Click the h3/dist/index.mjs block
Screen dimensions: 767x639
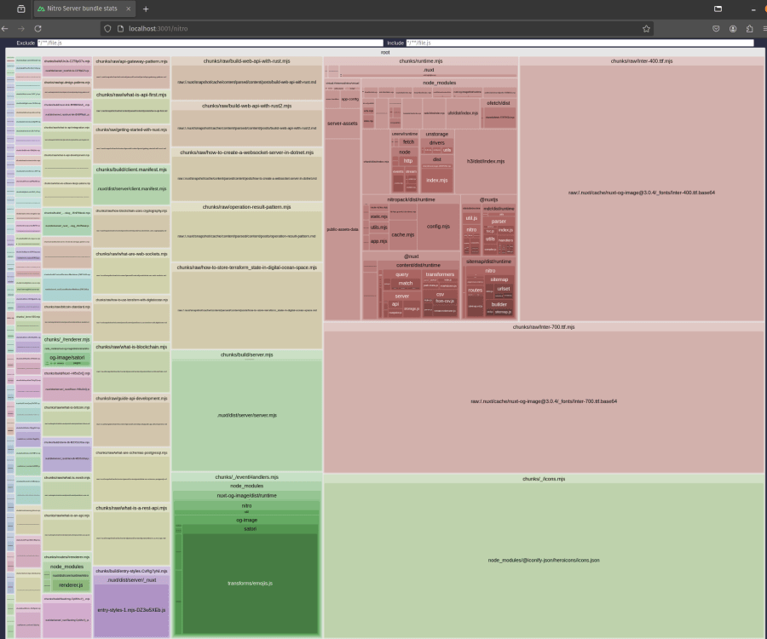(x=486, y=161)
